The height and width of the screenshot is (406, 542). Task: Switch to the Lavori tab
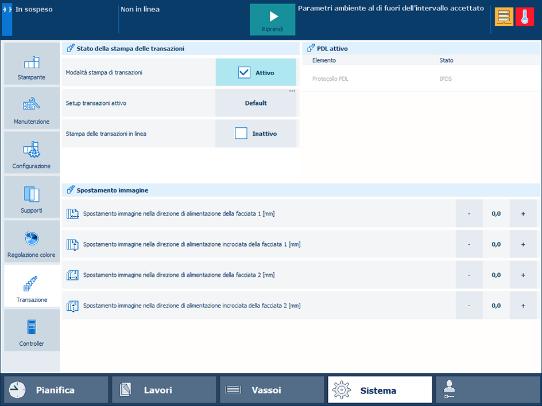164,390
